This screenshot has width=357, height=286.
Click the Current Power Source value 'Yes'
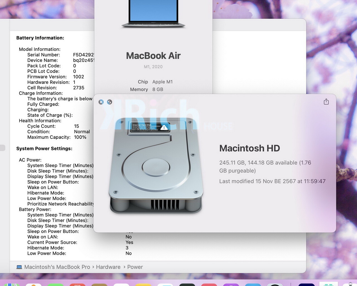point(129,242)
